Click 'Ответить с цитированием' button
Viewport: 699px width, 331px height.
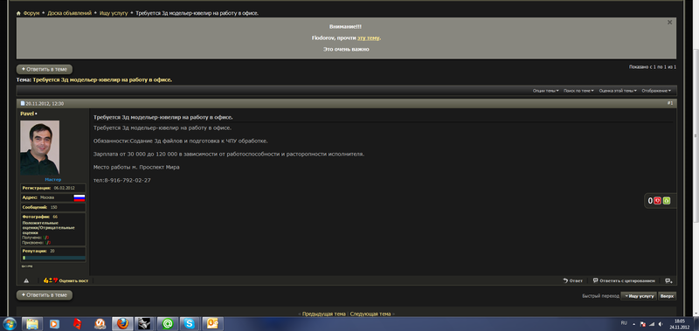coord(624,280)
